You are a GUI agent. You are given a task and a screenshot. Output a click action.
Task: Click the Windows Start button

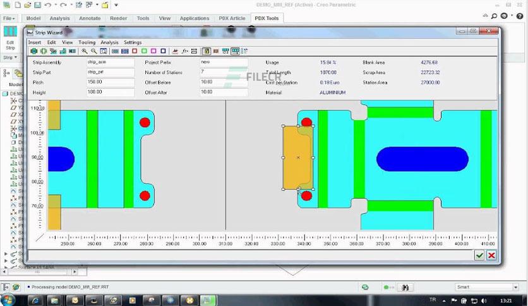coord(8,300)
